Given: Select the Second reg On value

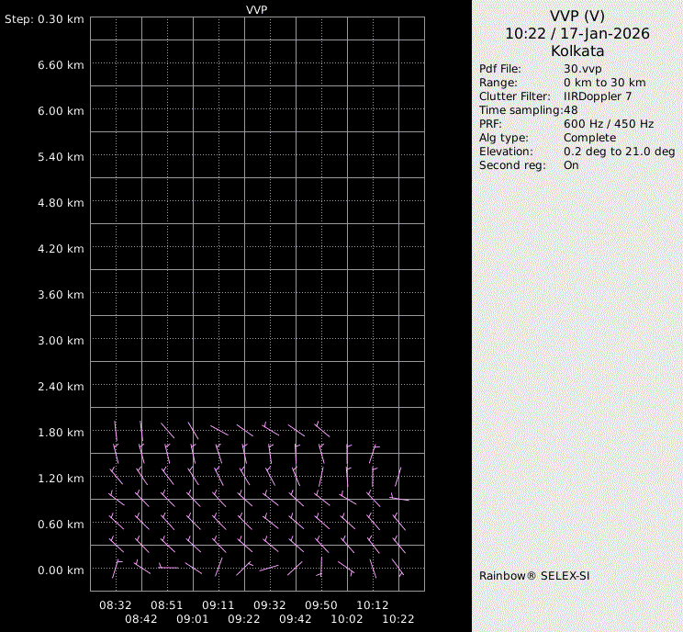Looking at the screenshot, I should (x=571, y=165).
